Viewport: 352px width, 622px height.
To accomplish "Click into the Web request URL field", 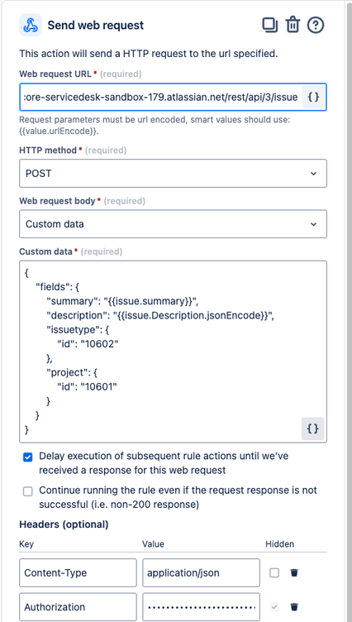I will [x=160, y=98].
